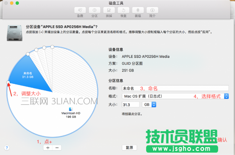
Task: Click the yellow minimize window button
Action: [12, 3]
